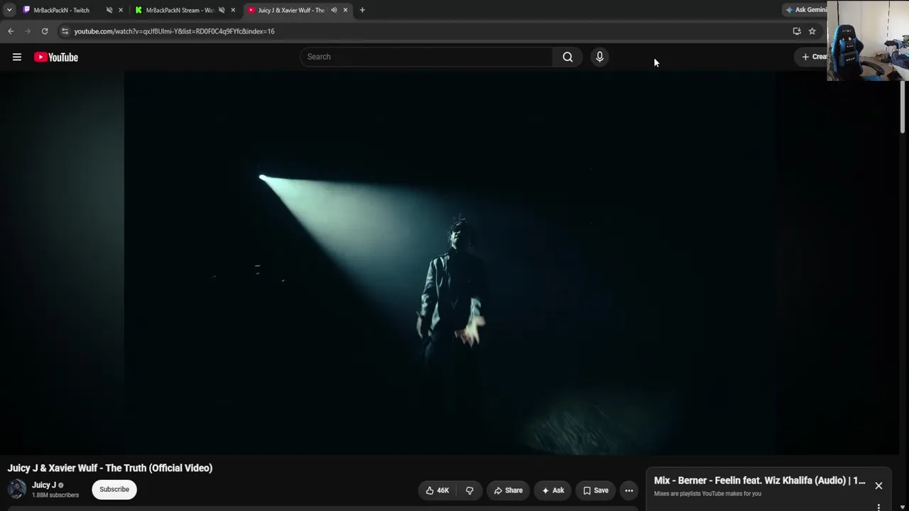Close the MrBackPackN Twitch tab
This screenshot has width=909, height=511.
pyautogui.click(x=121, y=10)
